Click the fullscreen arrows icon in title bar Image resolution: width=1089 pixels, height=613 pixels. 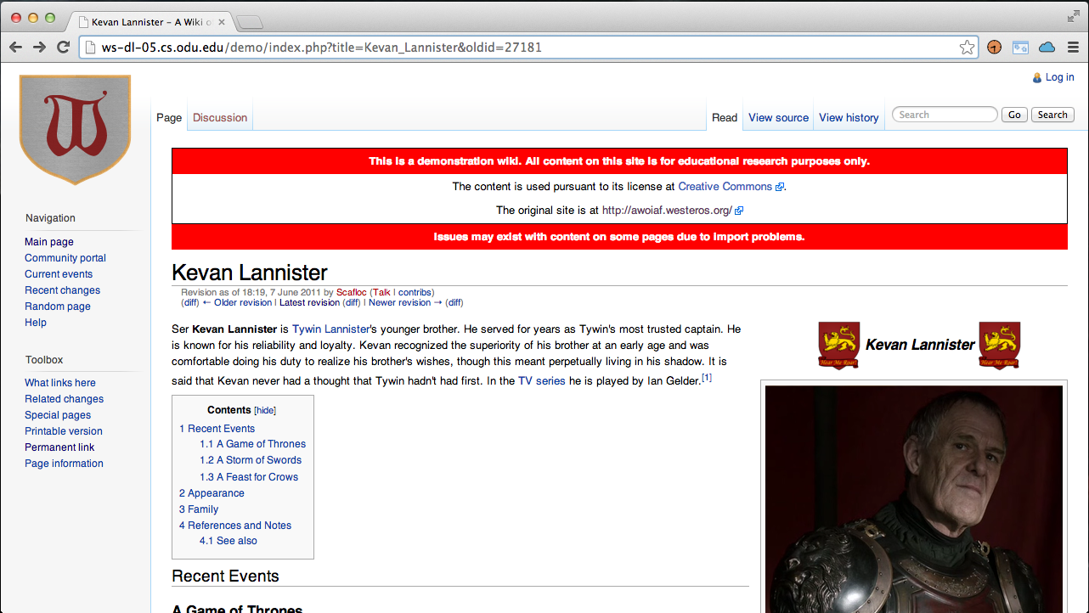[x=1073, y=16]
